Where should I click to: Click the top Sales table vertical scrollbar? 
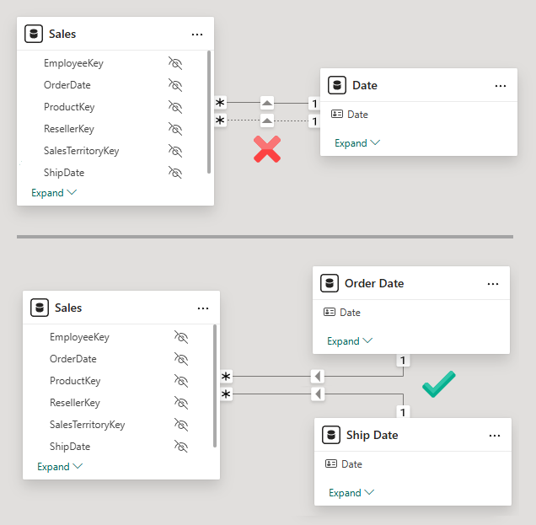coord(209,112)
